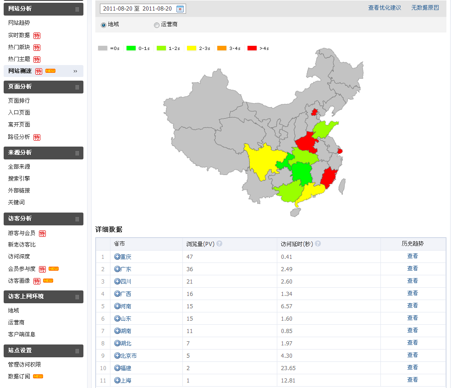This screenshot has height=388, width=451.
Task: Open 管理访问权限 in the sidebar
Action: tap(24, 365)
